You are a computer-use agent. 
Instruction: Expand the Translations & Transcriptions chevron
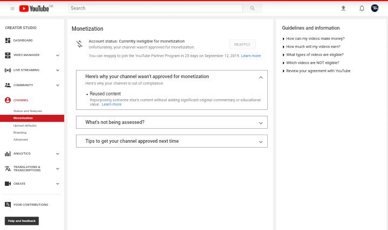pyautogui.click(x=58, y=169)
